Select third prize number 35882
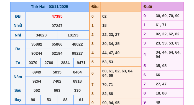 [37, 44]
